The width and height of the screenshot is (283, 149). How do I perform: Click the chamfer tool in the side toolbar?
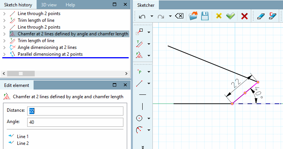click(x=139, y=55)
